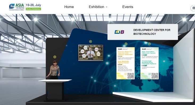195x105 pixels.
Task: Click hotspot above High Yield CHO-C poster
Action: pos(149,44)
